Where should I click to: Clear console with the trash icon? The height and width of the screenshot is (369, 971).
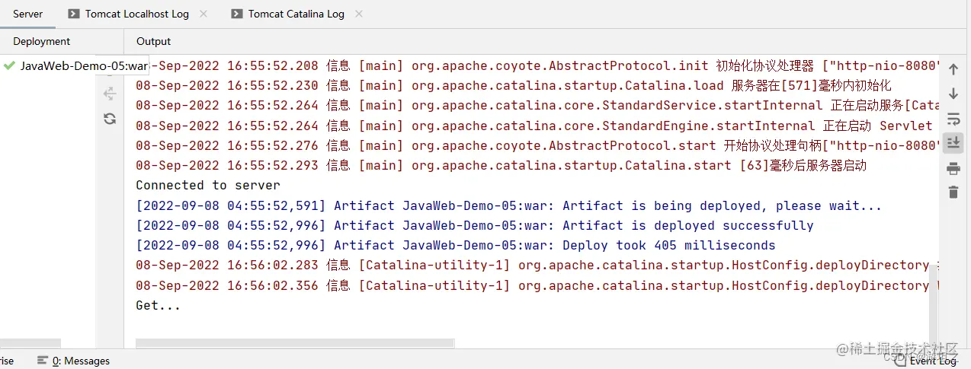pyautogui.click(x=953, y=192)
